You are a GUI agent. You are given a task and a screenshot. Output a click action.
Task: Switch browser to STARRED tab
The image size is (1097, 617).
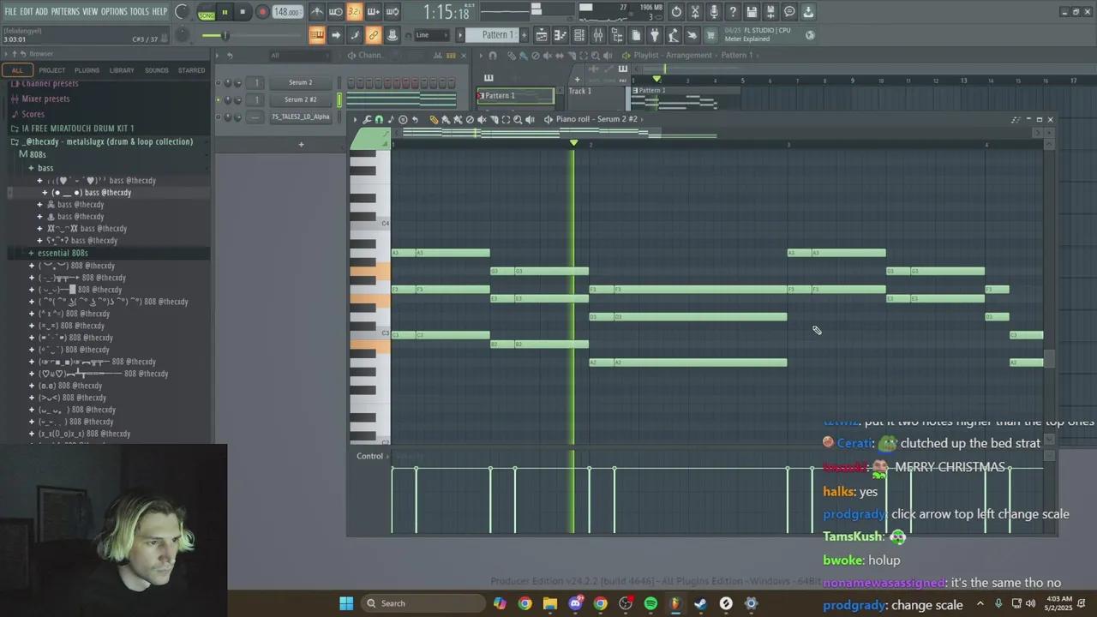coord(191,70)
